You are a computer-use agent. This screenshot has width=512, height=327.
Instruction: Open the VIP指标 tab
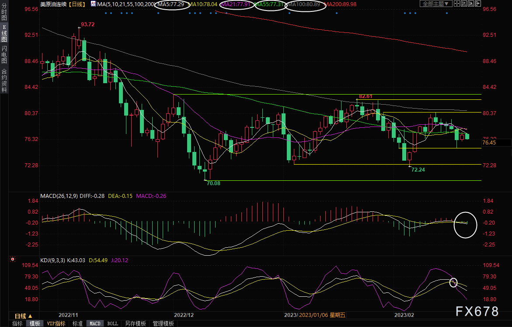56,323
